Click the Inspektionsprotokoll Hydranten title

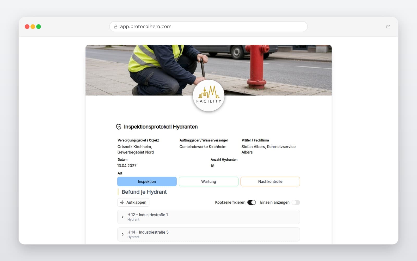pyautogui.click(x=161, y=127)
